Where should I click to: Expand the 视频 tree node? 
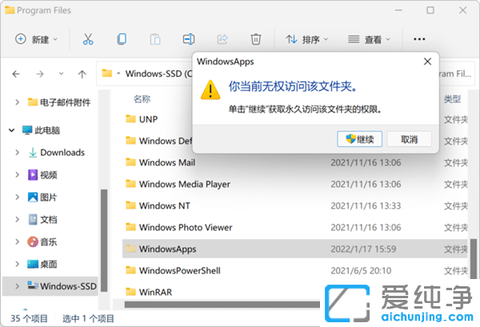coord(18,174)
